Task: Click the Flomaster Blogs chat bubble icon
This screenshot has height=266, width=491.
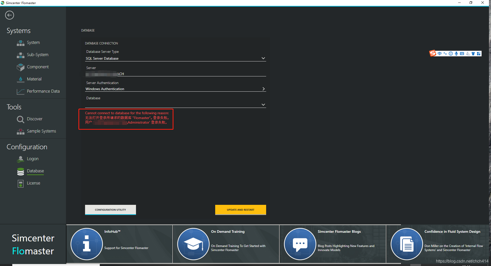Action: [300, 244]
